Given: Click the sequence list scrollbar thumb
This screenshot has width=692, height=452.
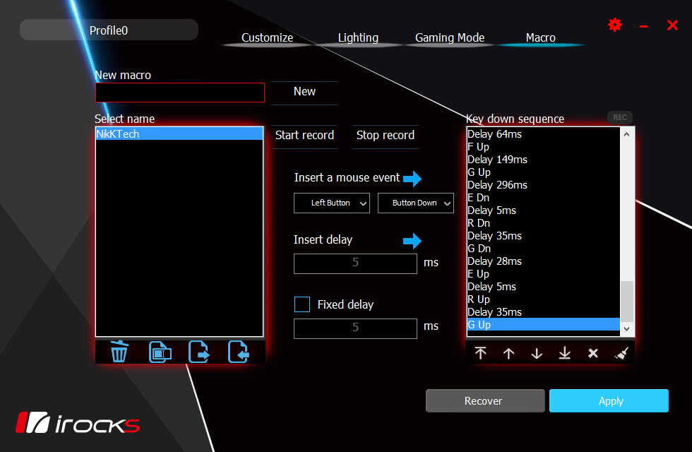Looking at the screenshot, I should click(x=627, y=301).
